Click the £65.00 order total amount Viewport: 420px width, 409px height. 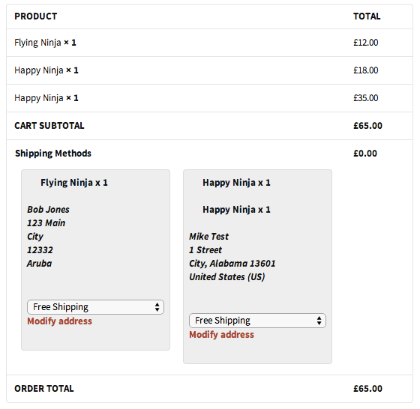(367, 389)
